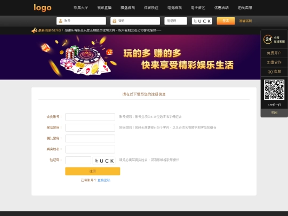The width and height of the screenshot is (288, 216).
Task: Focus the 会员账号 registration input field
Action: pyautogui.click(x=90, y=117)
